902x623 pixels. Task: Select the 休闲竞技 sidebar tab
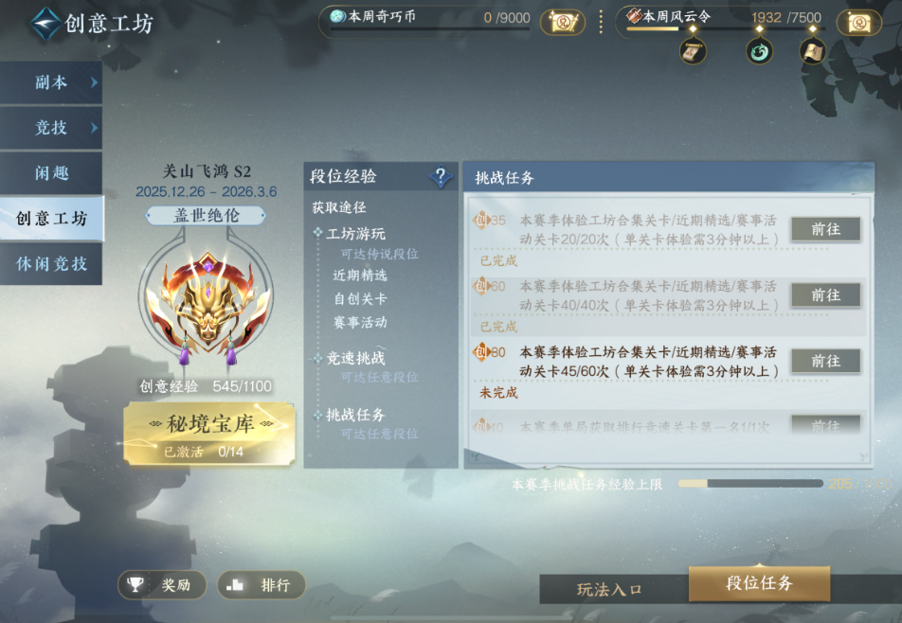[x=51, y=264]
